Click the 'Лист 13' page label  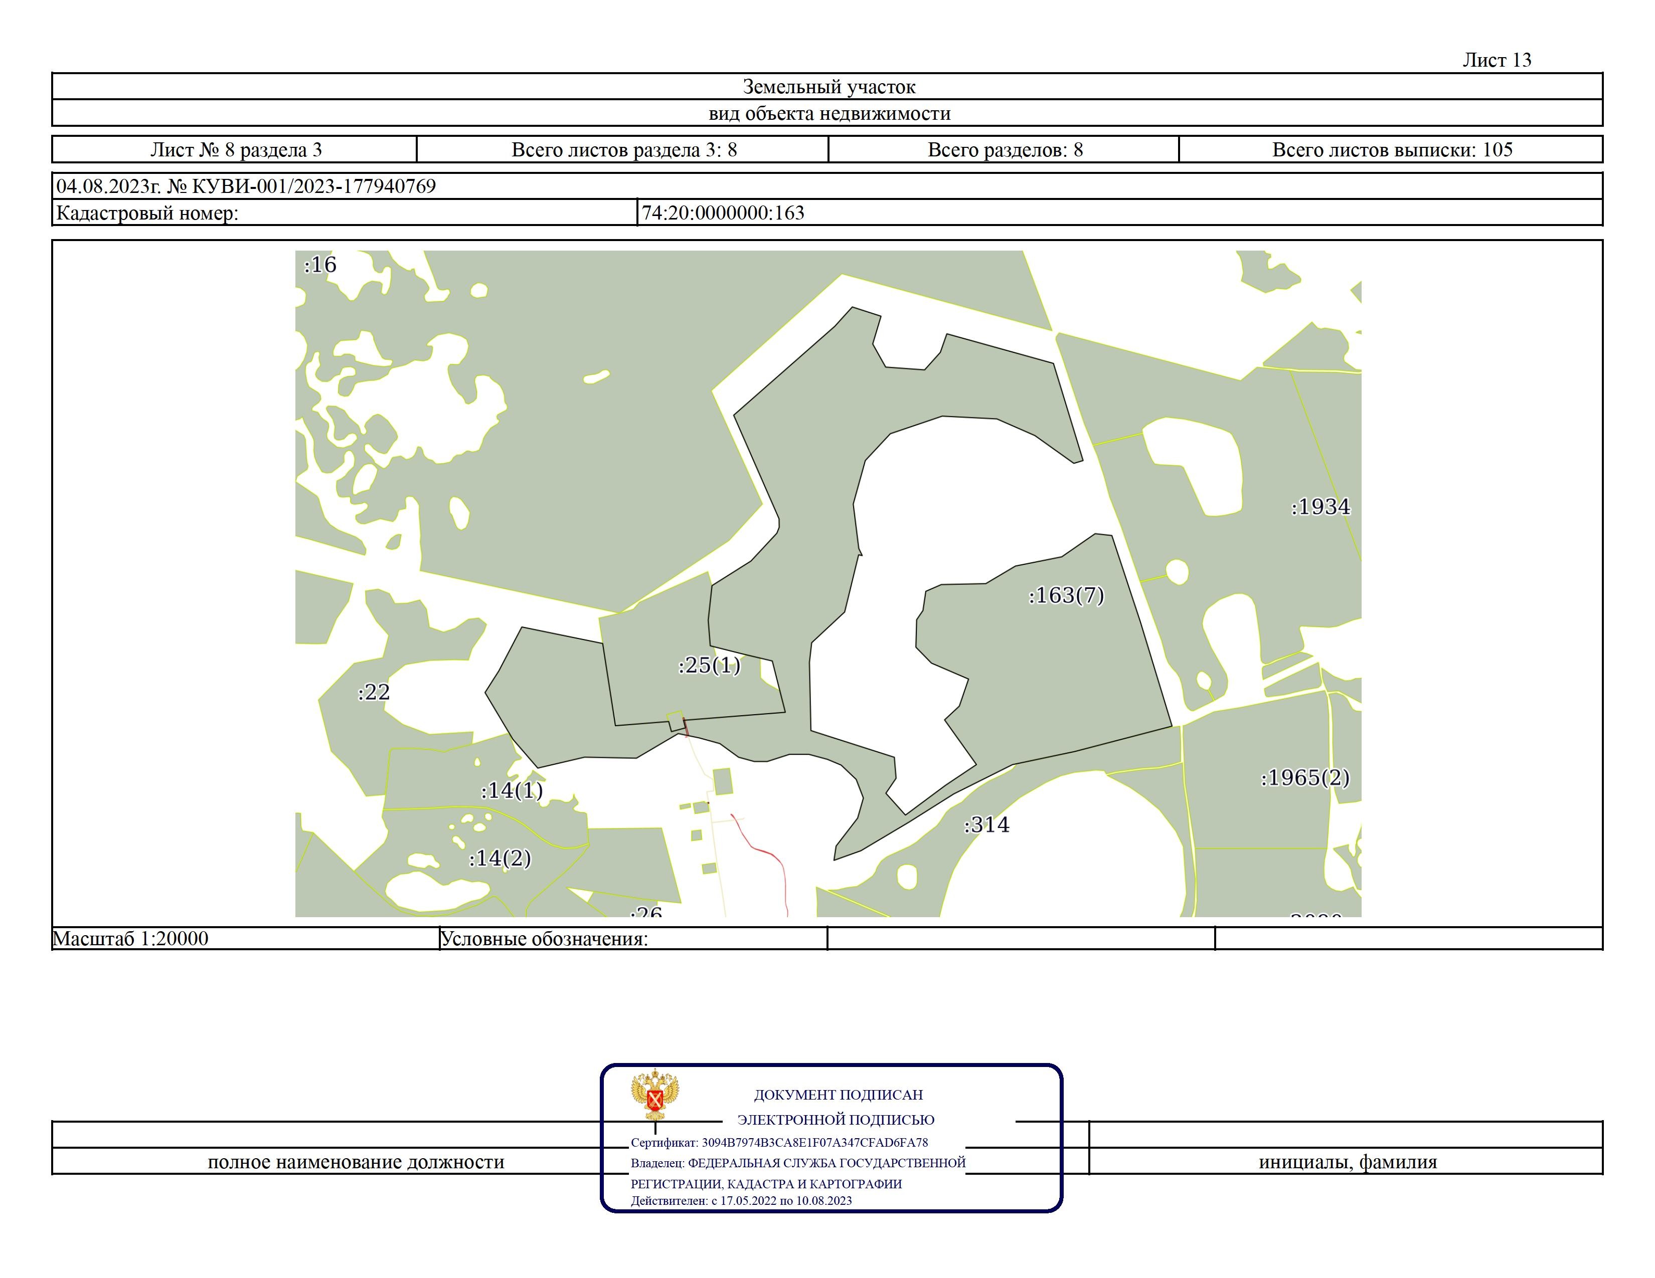pyautogui.click(x=1497, y=60)
